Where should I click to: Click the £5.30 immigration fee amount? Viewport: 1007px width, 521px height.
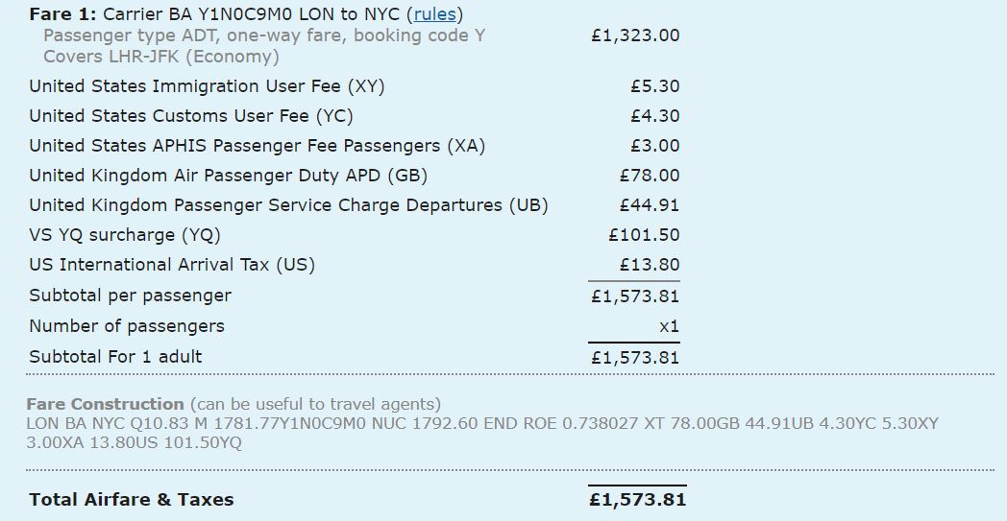point(655,86)
